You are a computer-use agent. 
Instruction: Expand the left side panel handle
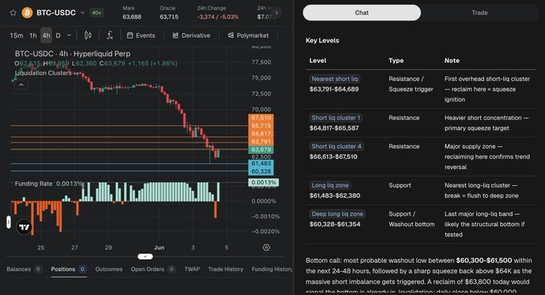click(9, 222)
